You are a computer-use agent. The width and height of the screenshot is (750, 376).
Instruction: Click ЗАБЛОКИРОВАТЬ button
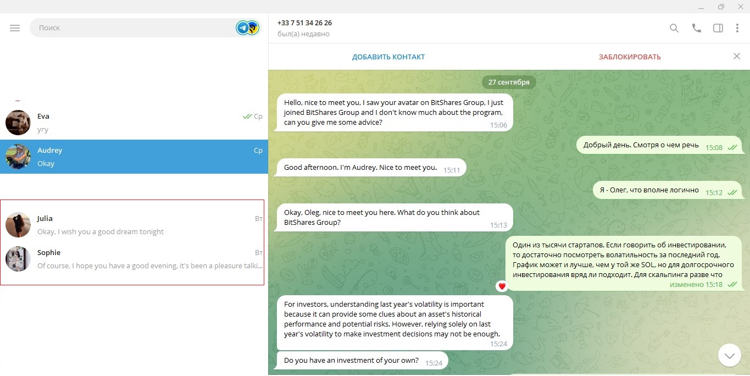coord(630,57)
